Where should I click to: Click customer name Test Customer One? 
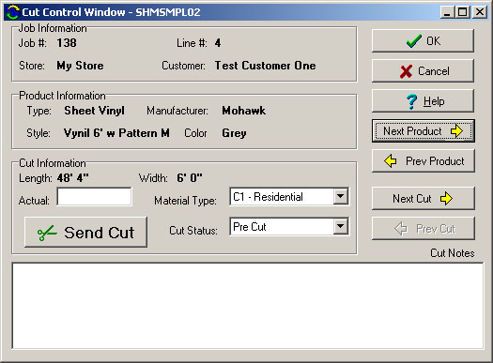(266, 66)
